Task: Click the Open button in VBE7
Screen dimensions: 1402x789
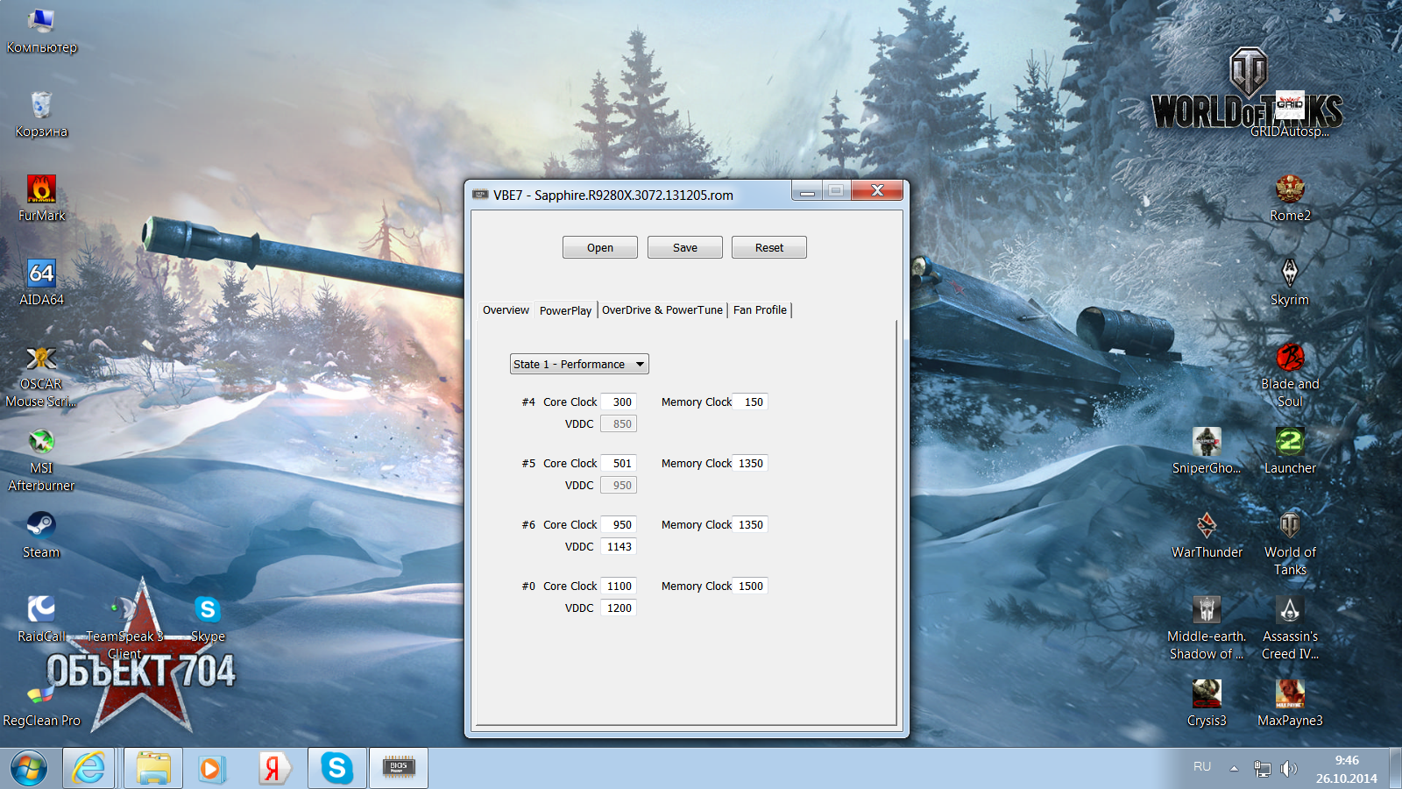Action: tap(600, 248)
